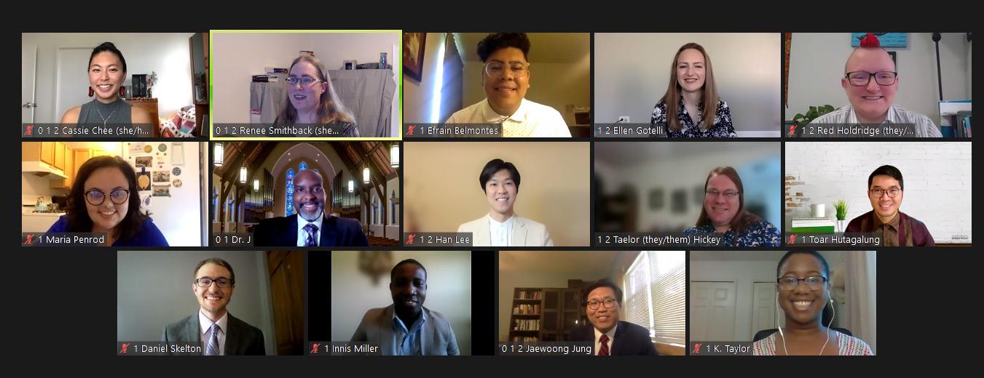Click the Daniel Skelton name label
Viewport: 984px width, 378px height.
click(167, 348)
